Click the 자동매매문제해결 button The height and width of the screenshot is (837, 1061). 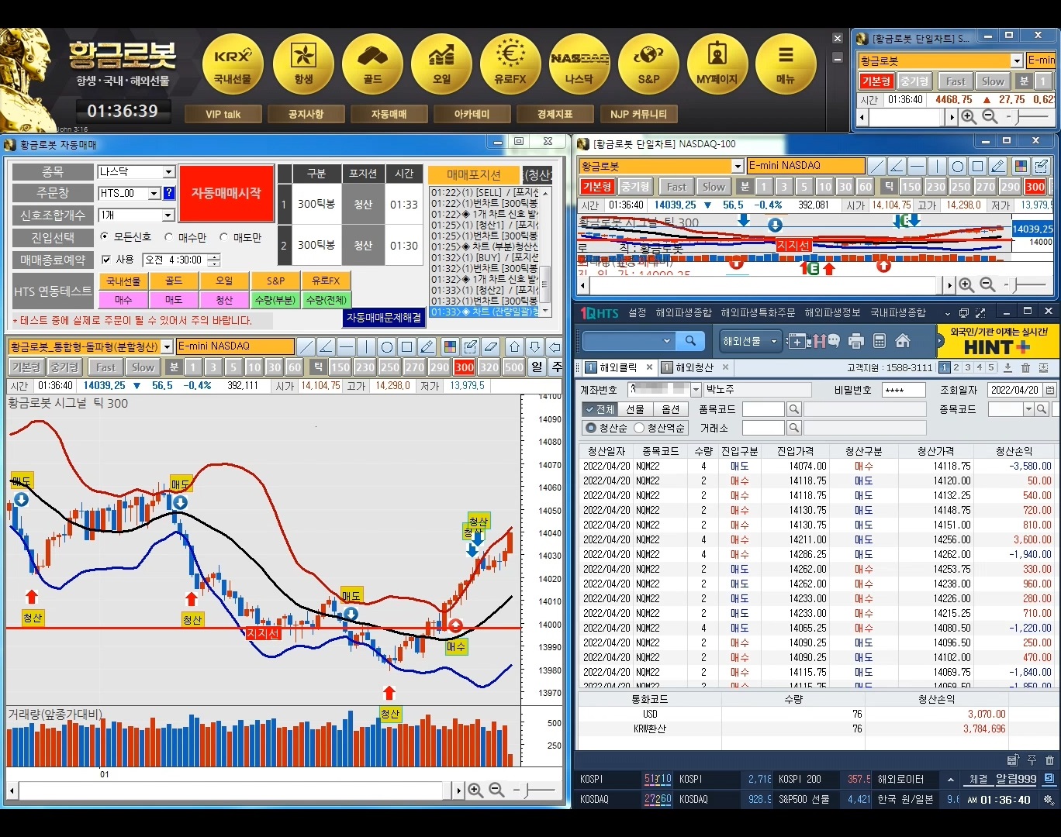click(384, 318)
